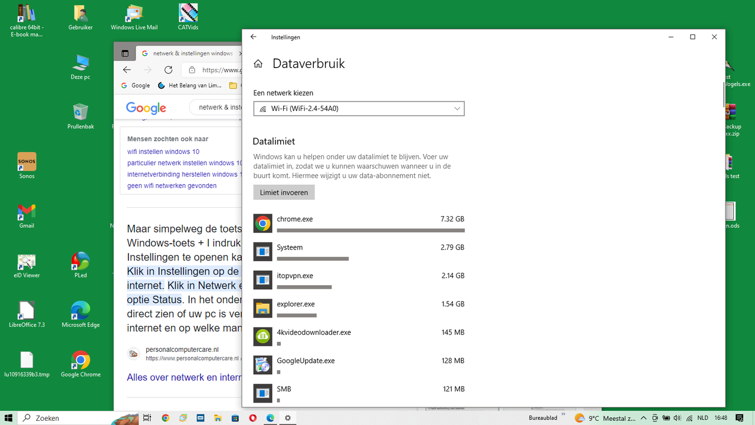Click the explorer.exe folder icon
The height and width of the screenshot is (425, 755).
(x=262, y=308)
